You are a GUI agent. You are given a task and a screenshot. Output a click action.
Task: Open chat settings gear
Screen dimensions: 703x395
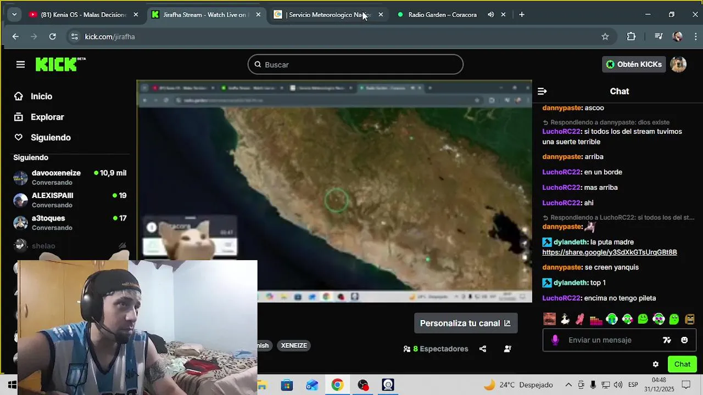pyautogui.click(x=655, y=364)
